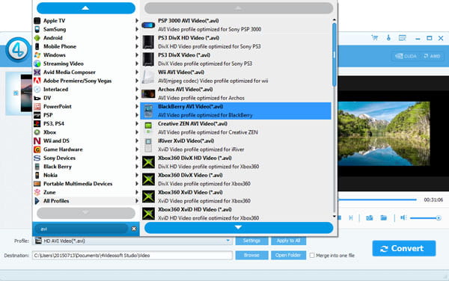Click the register key icon

coord(388,37)
